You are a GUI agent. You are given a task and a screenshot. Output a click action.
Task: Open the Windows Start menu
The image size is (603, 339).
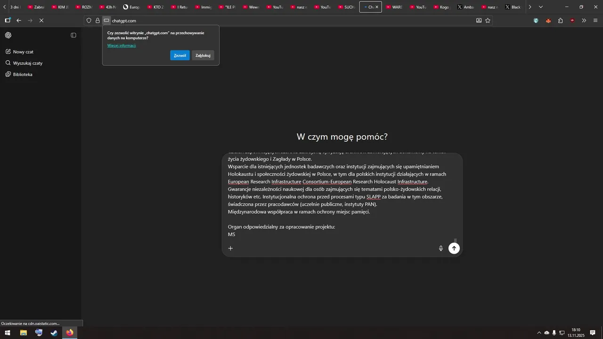(x=8, y=333)
